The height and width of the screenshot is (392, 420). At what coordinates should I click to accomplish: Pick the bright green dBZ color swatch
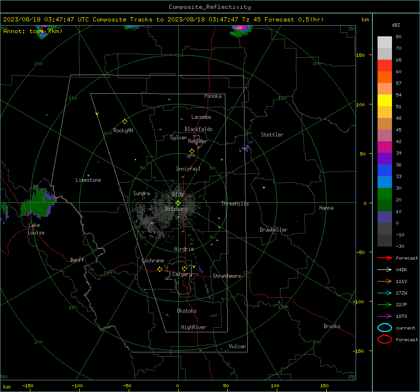click(x=385, y=193)
